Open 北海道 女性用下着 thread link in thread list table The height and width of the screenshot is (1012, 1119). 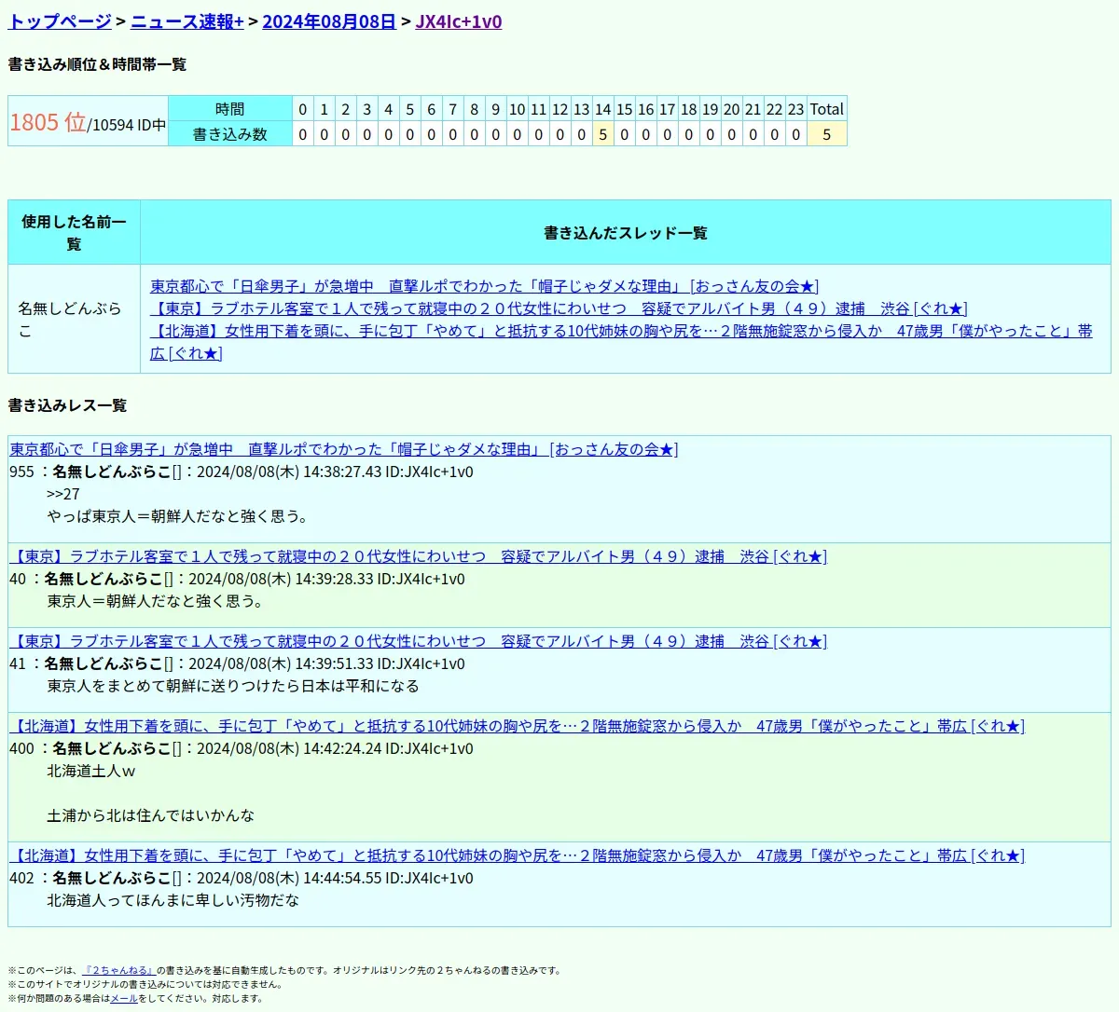[621, 342]
